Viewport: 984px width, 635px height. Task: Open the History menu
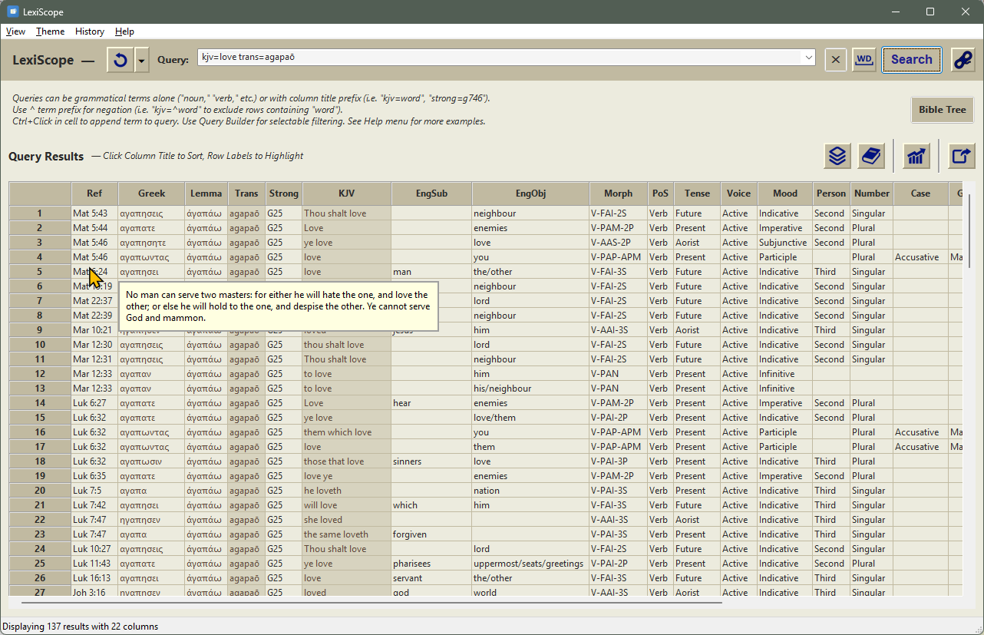[89, 31]
